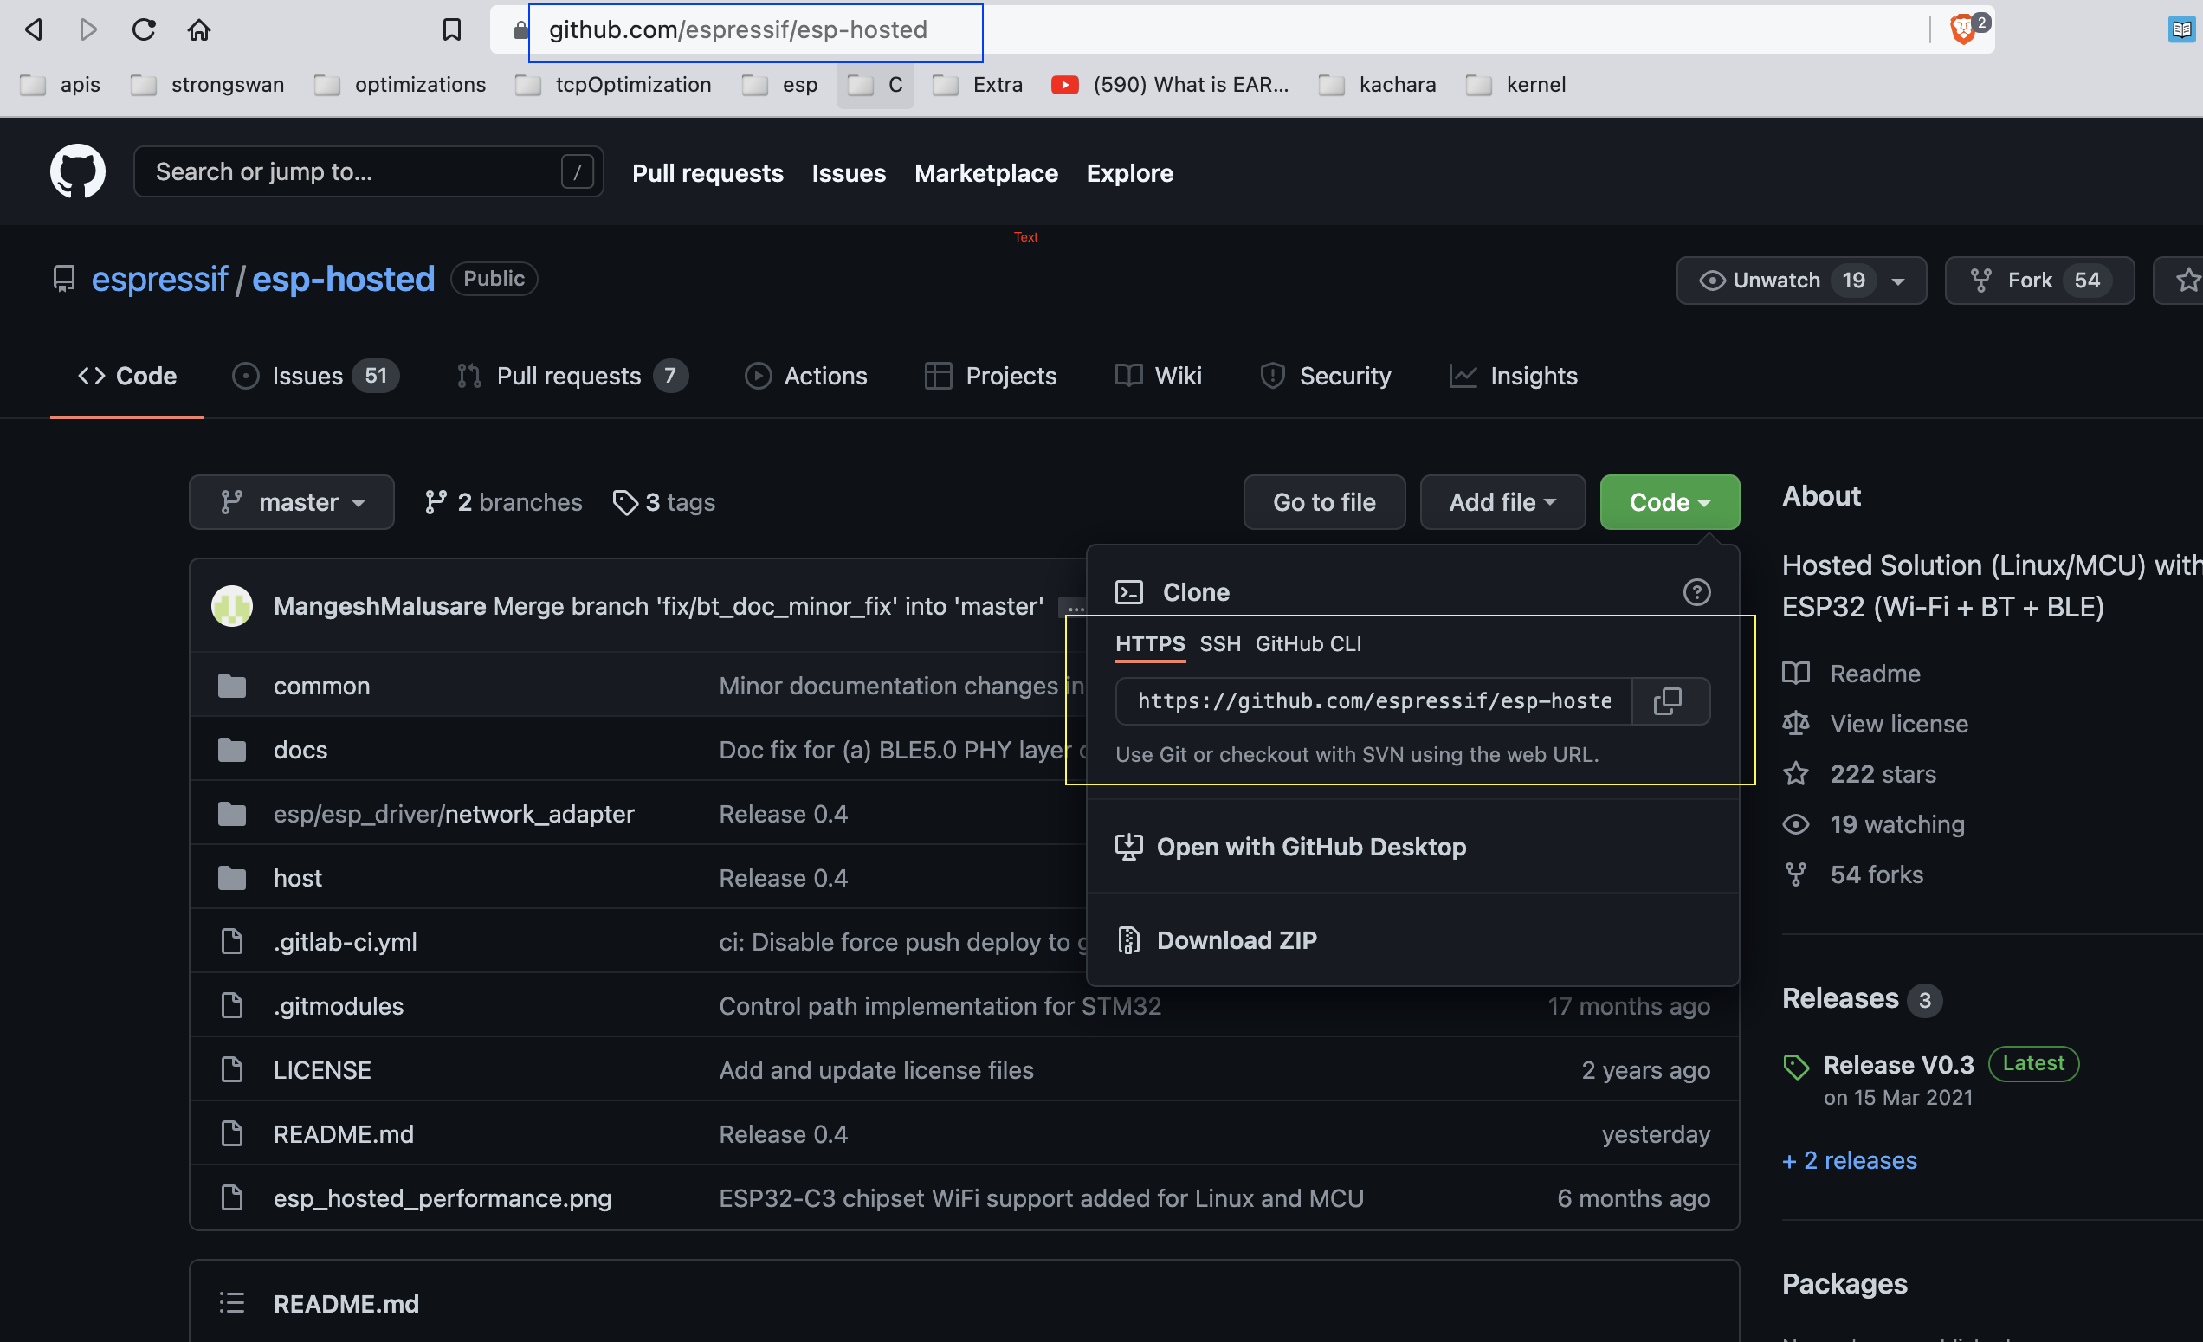Switch to the SSH clone tab
2203x1342 pixels.
click(x=1219, y=642)
